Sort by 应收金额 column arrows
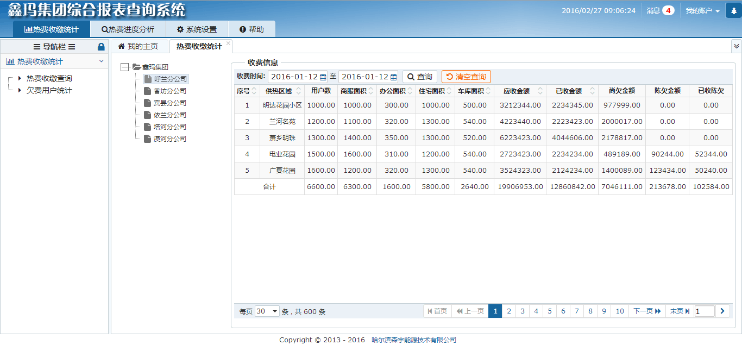 pyautogui.click(x=540, y=91)
